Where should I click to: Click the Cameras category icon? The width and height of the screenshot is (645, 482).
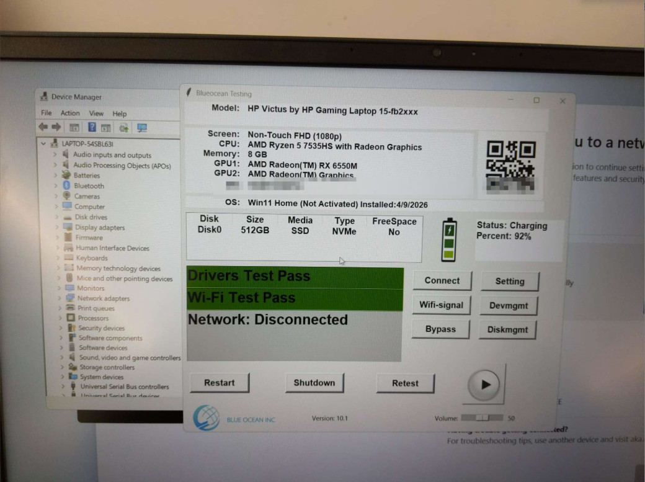coord(66,196)
